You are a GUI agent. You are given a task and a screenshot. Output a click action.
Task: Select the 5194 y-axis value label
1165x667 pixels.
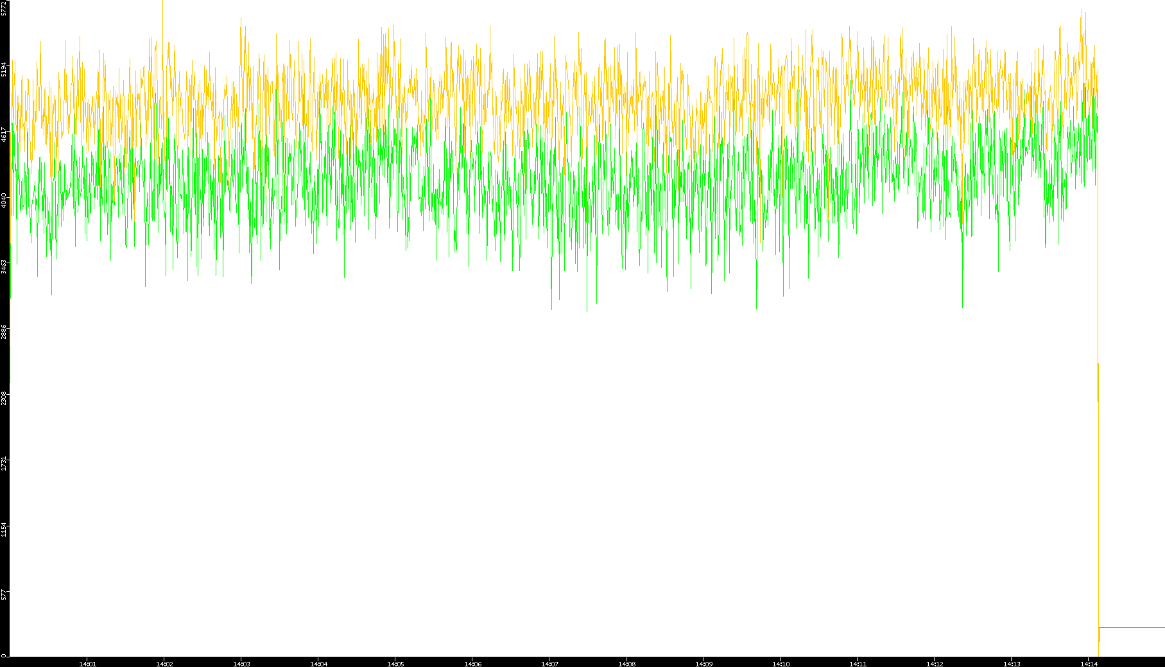[x=4, y=69]
